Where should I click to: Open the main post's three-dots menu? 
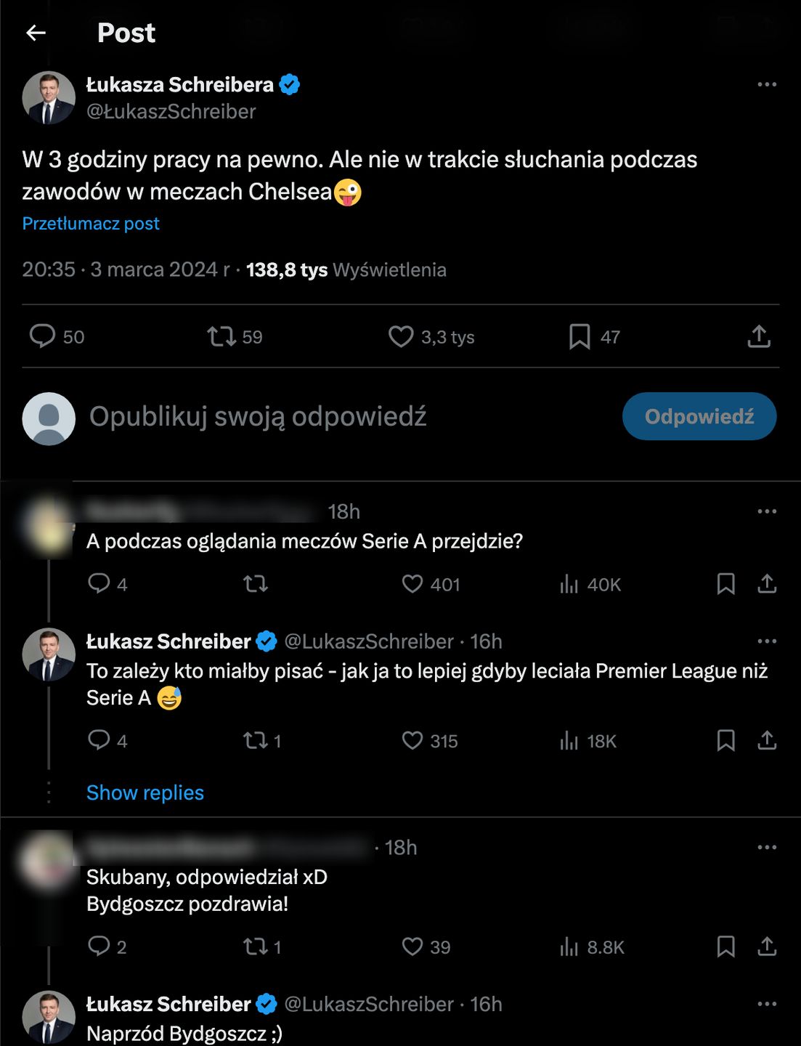[767, 84]
